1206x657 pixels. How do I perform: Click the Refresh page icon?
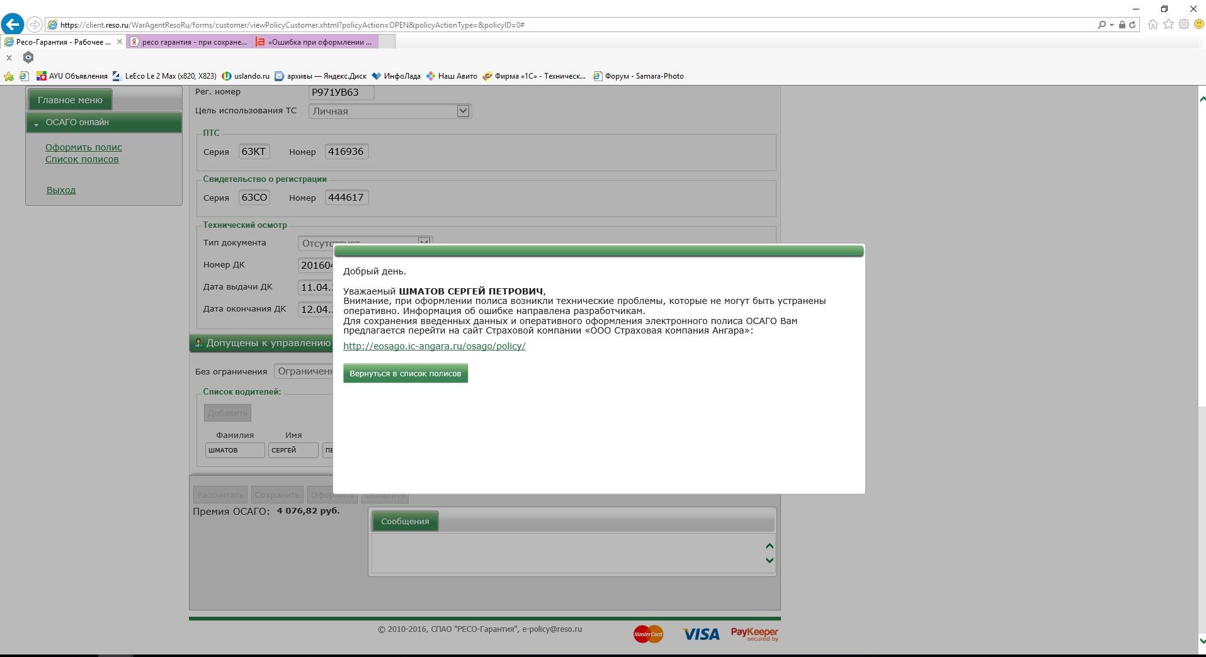(1132, 25)
